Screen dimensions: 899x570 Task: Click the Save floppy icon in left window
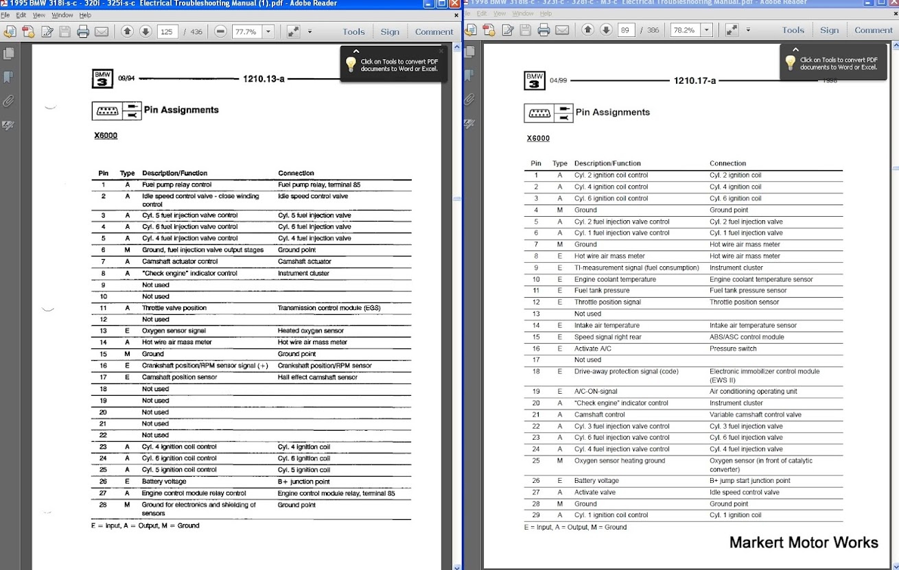coord(65,31)
